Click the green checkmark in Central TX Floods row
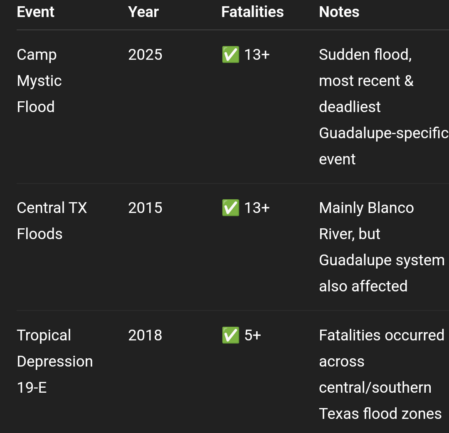 click(x=230, y=208)
